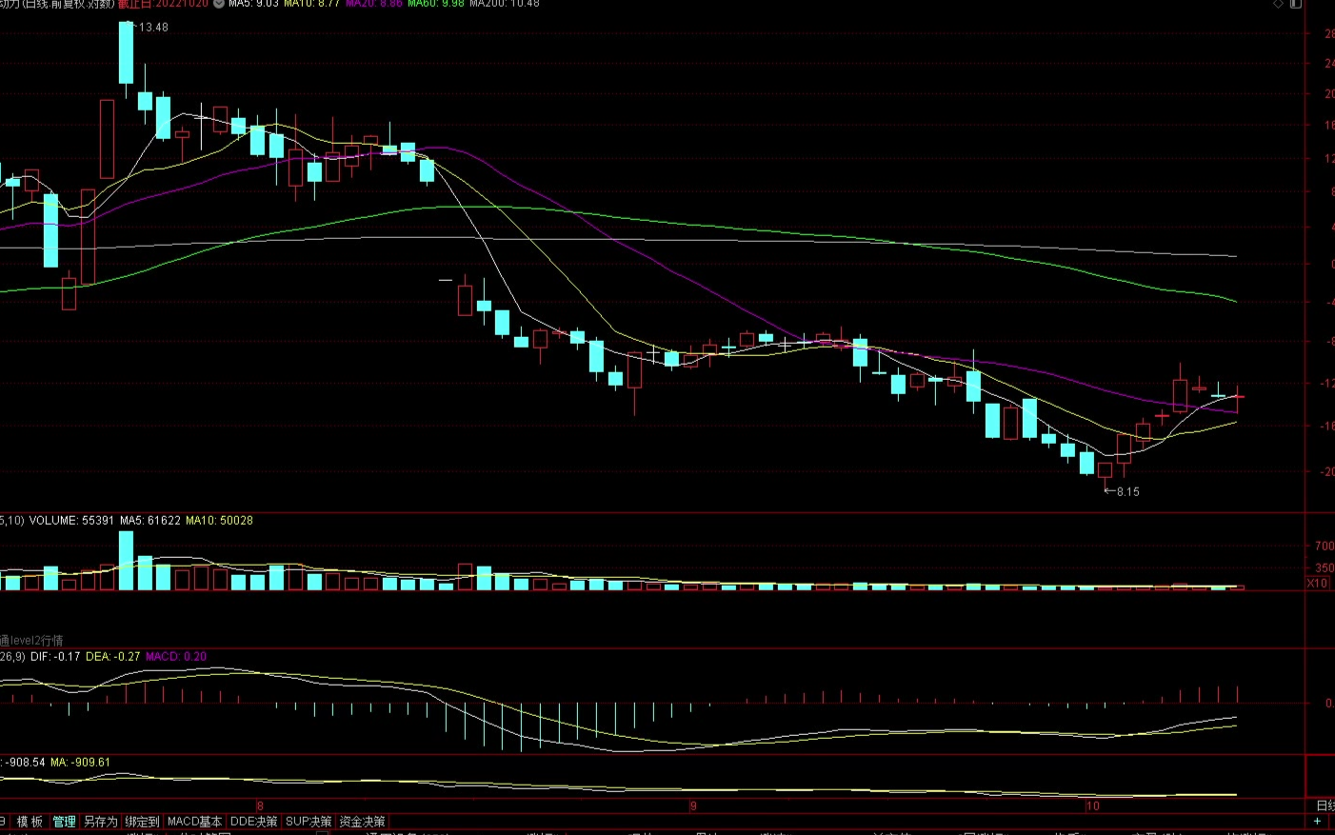Switch to MACD基本 indicator template

click(194, 821)
